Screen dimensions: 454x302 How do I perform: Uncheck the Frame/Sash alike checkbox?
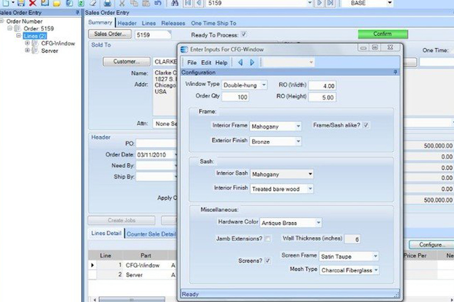click(x=366, y=125)
